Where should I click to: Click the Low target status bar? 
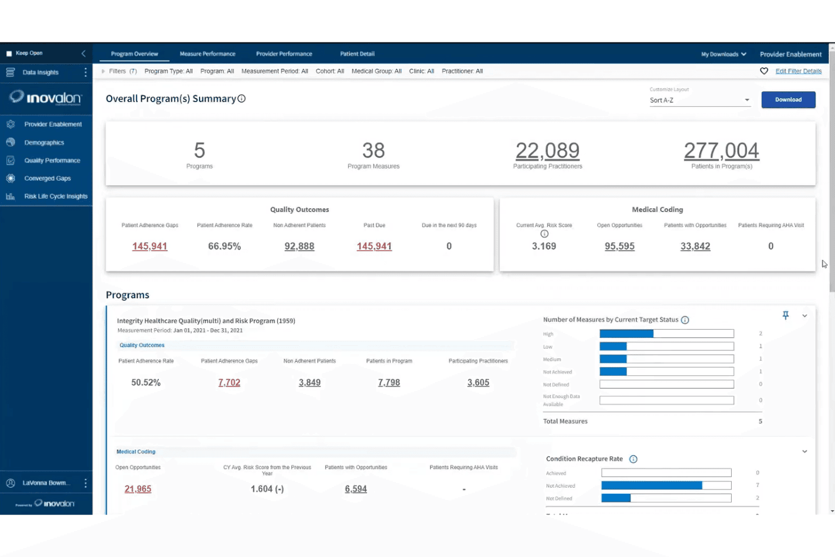666,347
